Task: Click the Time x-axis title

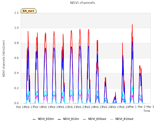Action: pyautogui.click(x=147, y=111)
